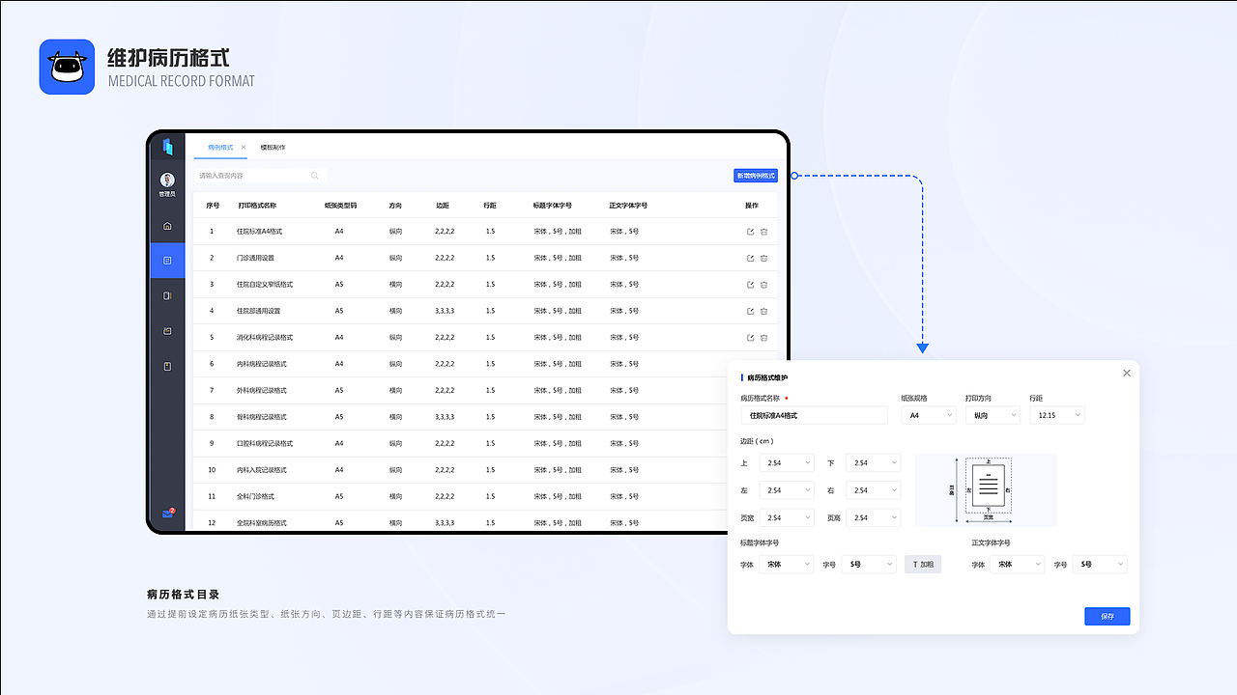
Task: Click the blue app logo atop the sidebar
Action: [x=167, y=147]
